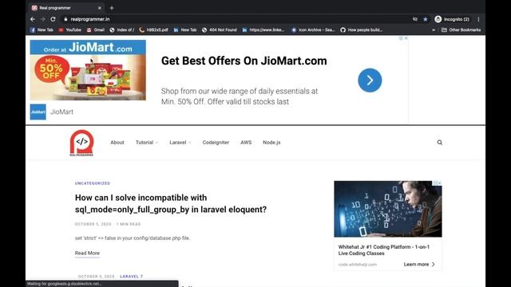Open LARAVEL 7 category link
511x287 pixels.
click(131, 277)
